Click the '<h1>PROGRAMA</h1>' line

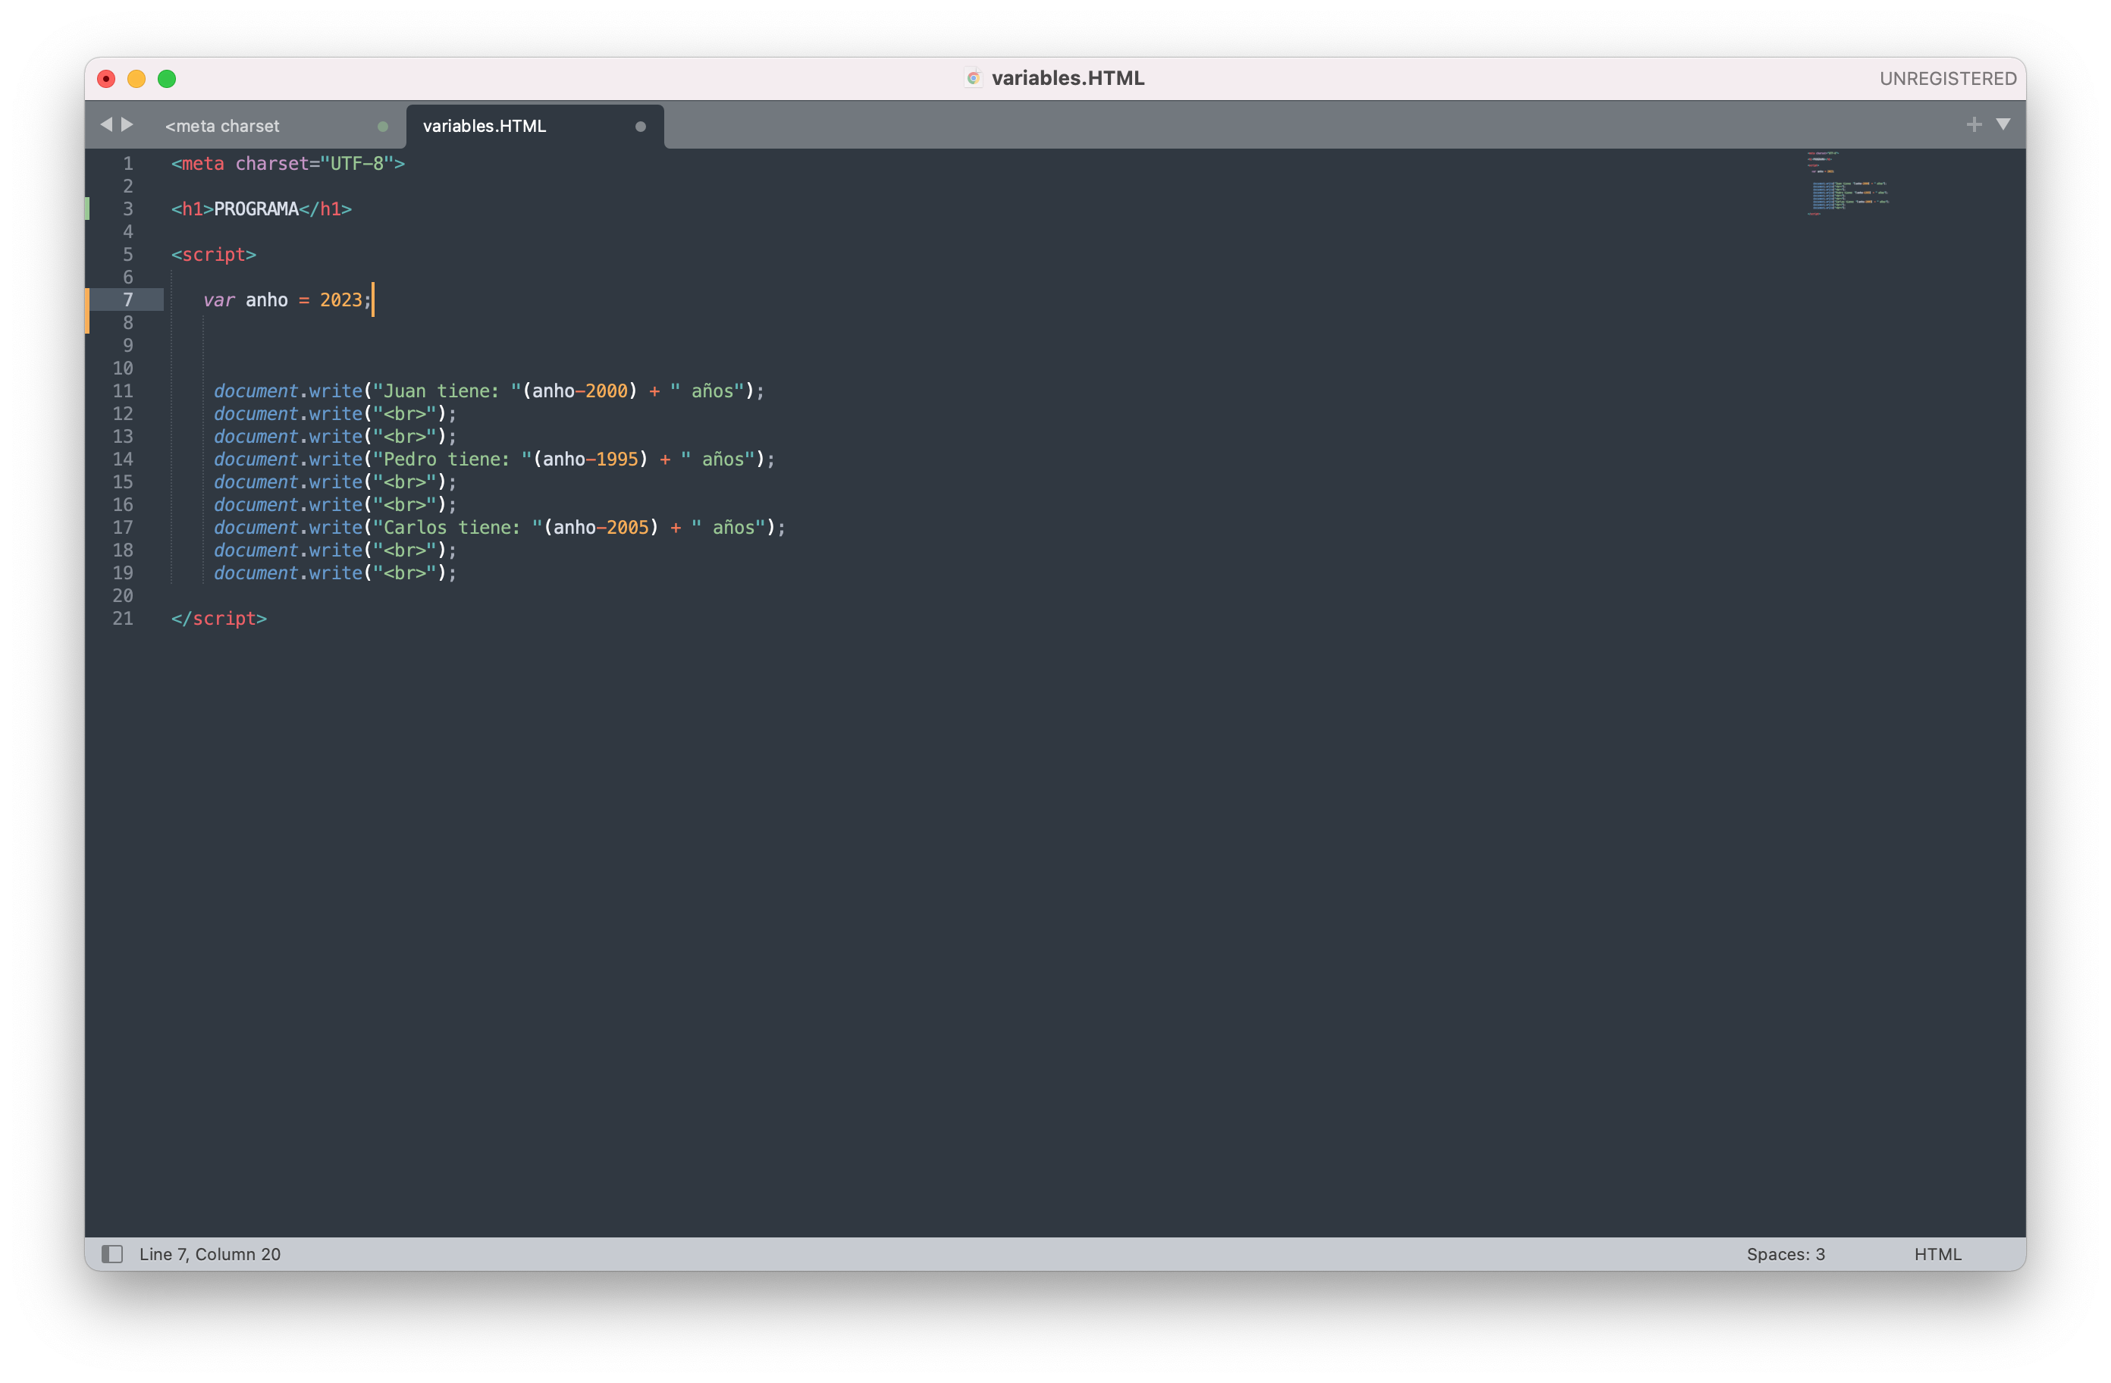262,209
